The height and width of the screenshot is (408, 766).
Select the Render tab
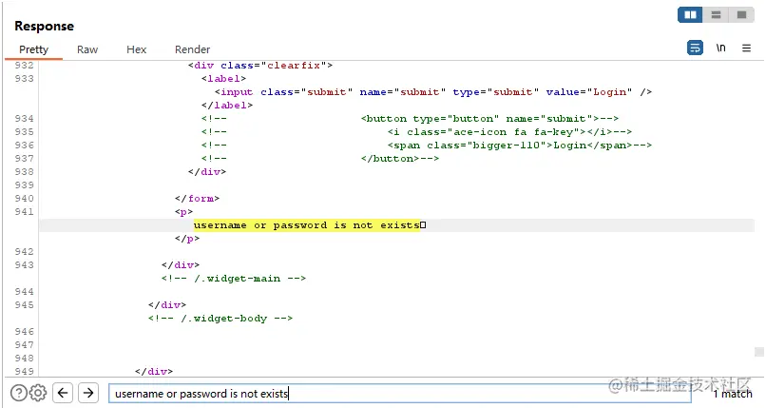point(193,49)
